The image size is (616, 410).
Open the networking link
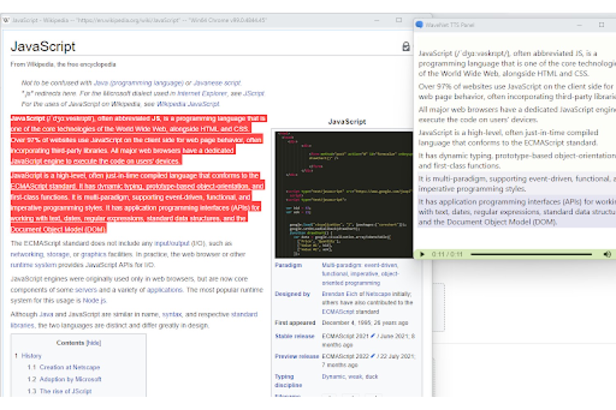tap(26, 254)
